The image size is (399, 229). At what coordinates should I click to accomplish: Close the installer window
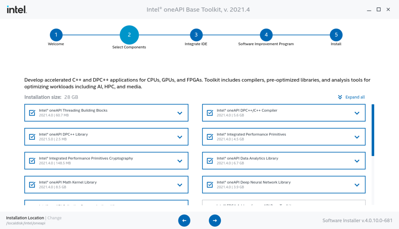[x=388, y=9]
